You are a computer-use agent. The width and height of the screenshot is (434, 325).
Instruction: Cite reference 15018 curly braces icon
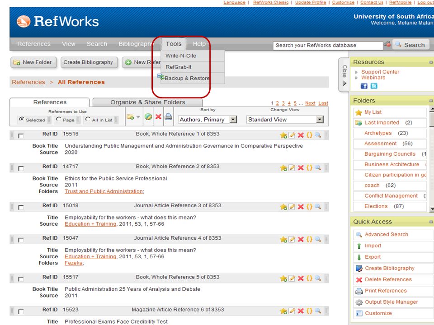(x=309, y=206)
